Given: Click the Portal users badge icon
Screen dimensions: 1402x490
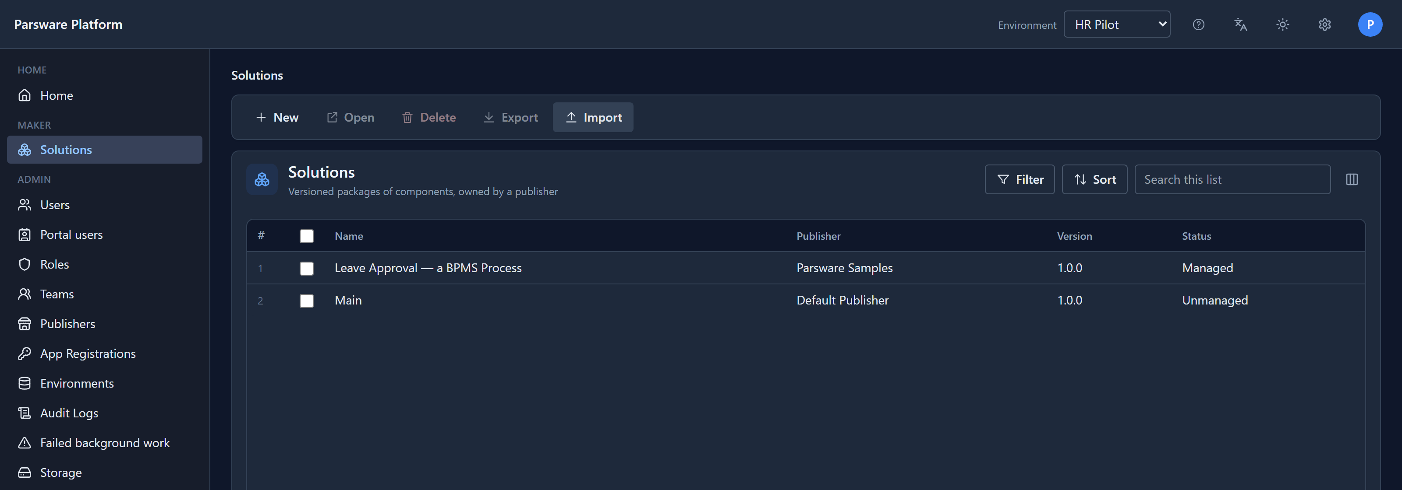Looking at the screenshot, I should pyautogui.click(x=25, y=234).
